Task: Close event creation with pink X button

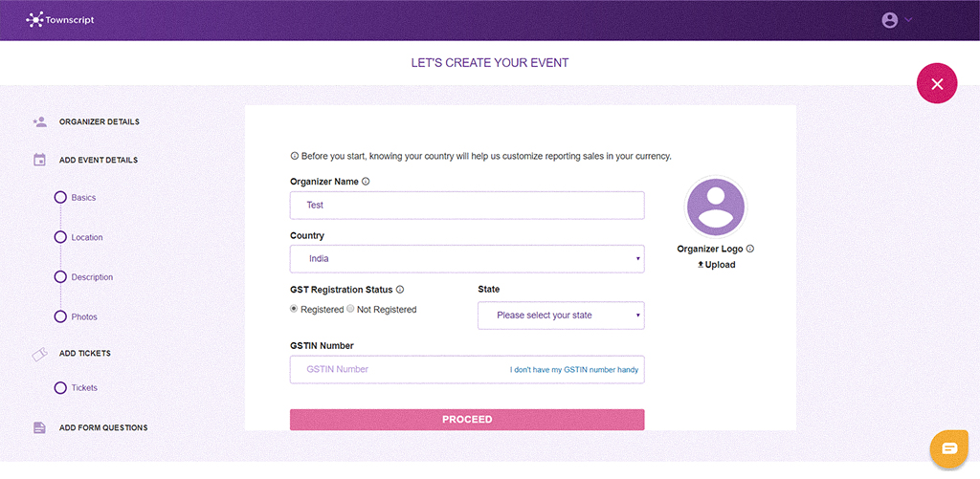Action: (x=937, y=84)
